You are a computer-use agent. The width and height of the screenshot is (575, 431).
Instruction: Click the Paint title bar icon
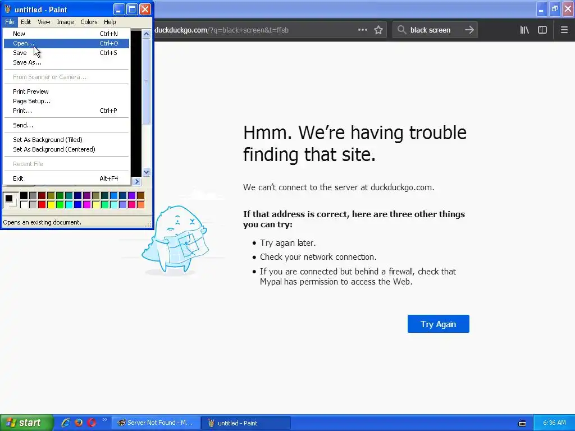click(7, 9)
